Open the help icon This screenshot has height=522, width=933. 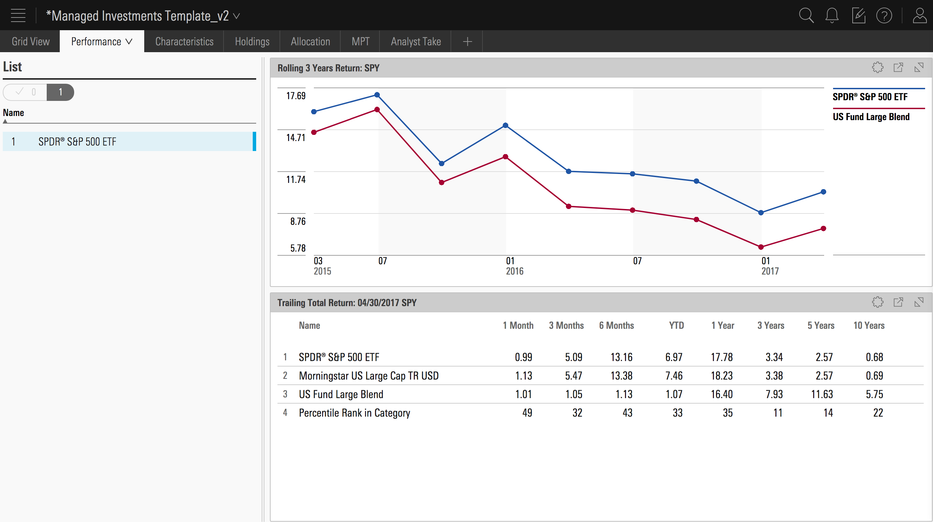884,15
